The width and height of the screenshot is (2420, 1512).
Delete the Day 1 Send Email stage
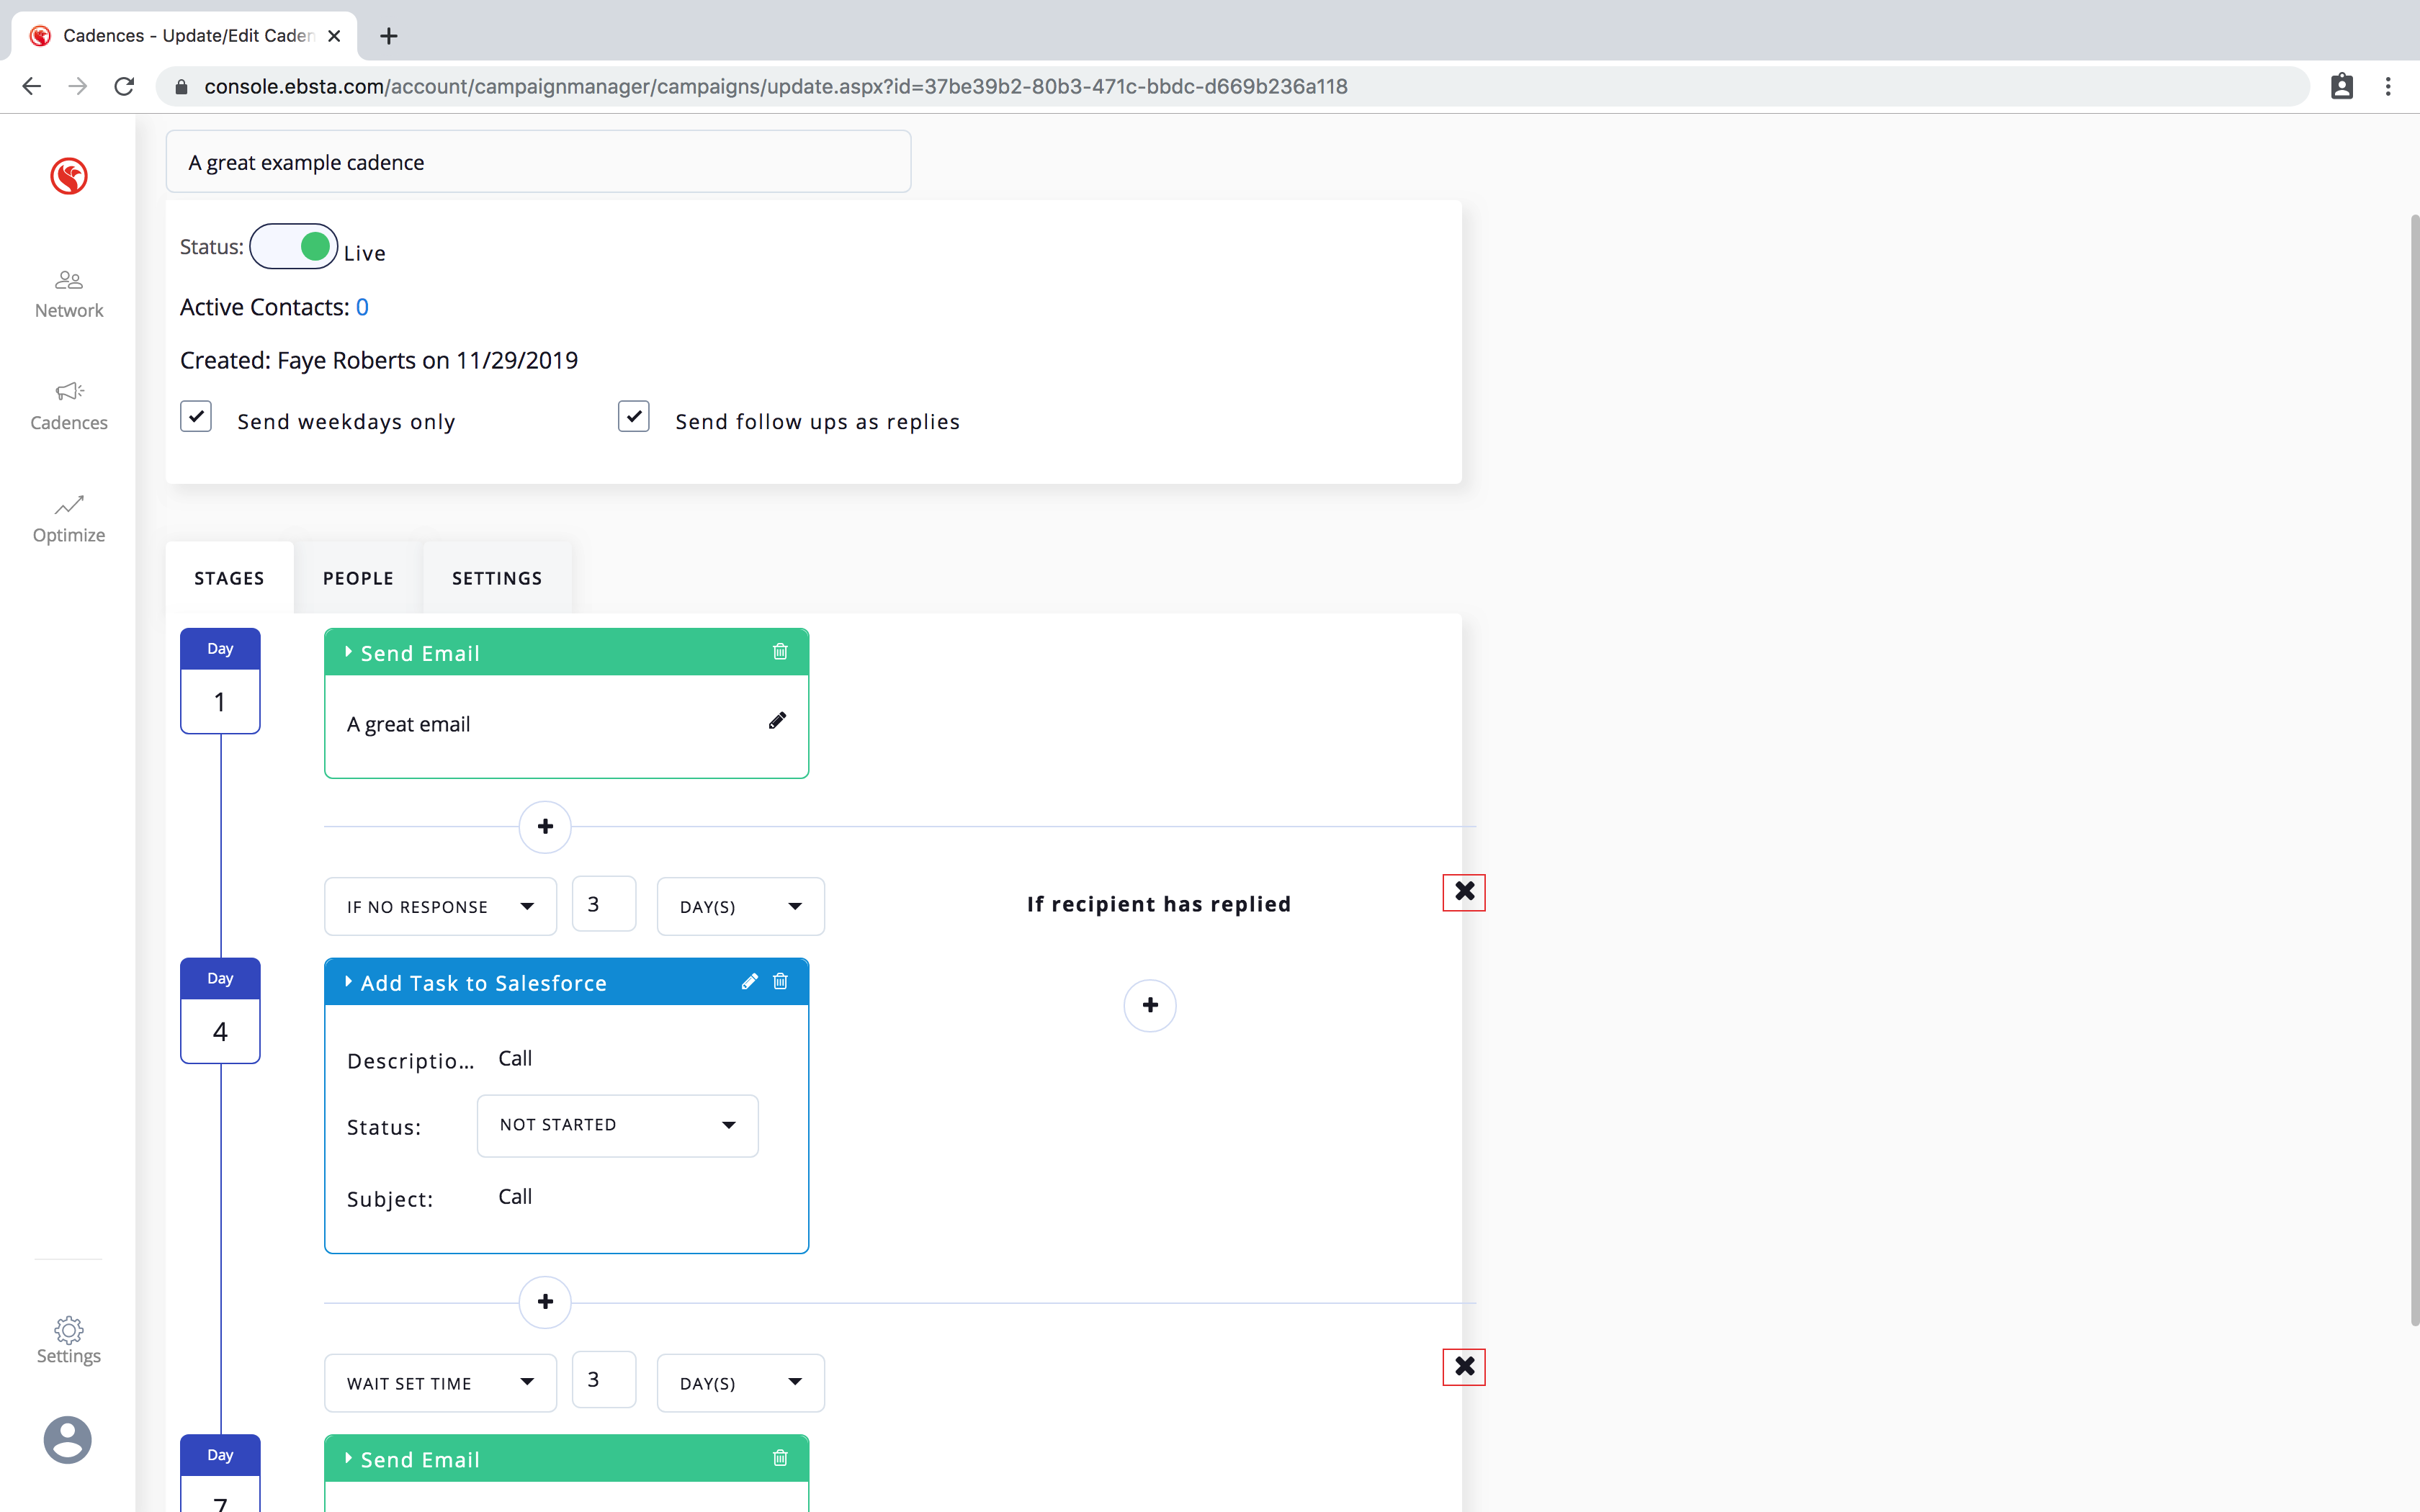[x=780, y=652]
